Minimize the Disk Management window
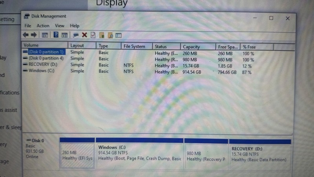 255,18
